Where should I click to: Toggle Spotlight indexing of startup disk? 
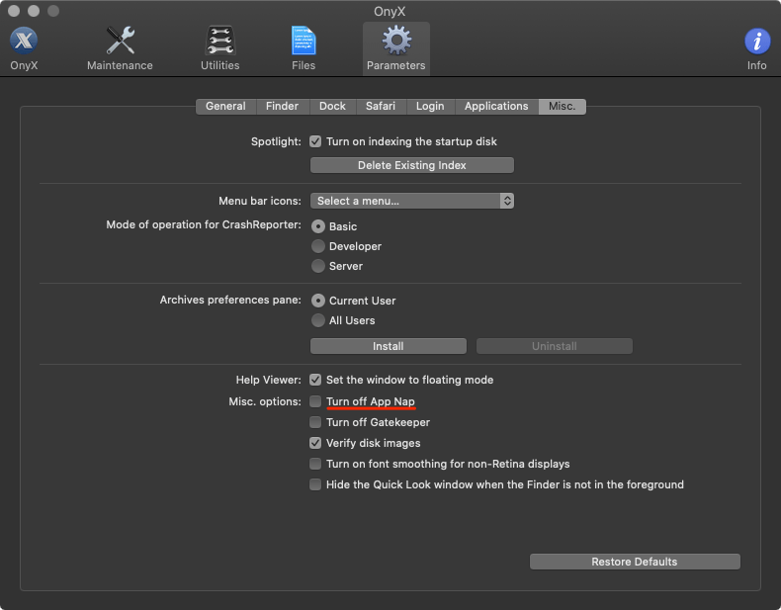coord(315,141)
